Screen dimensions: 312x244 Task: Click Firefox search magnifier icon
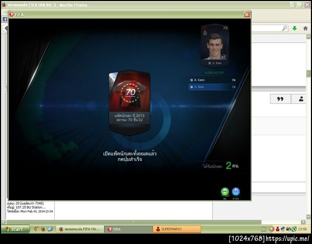(285, 28)
